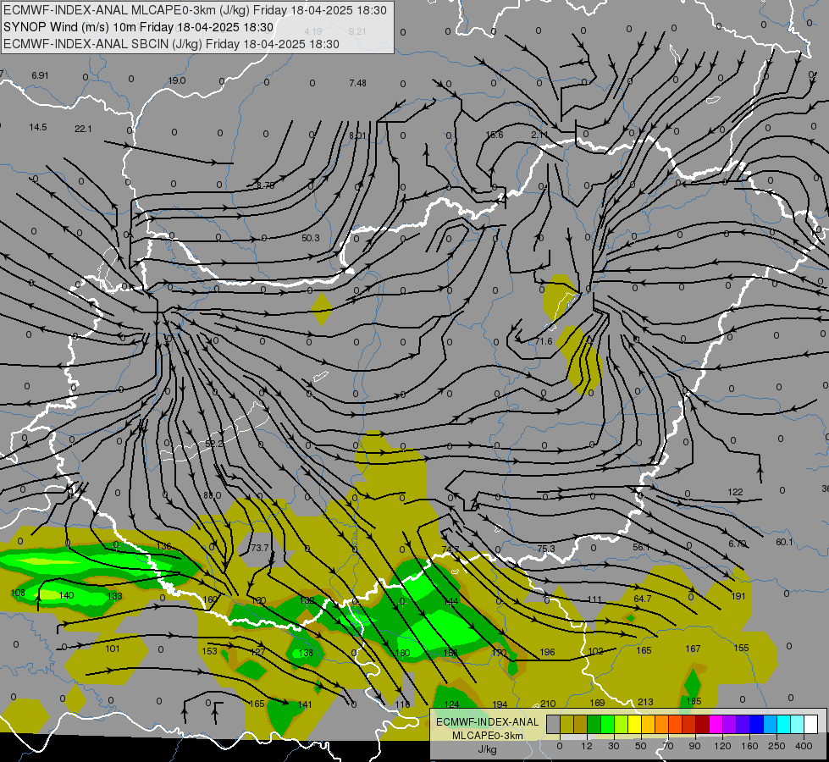The height and width of the screenshot is (762, 829).
Task: Click the map value '108'
Action: coord(18,593)
